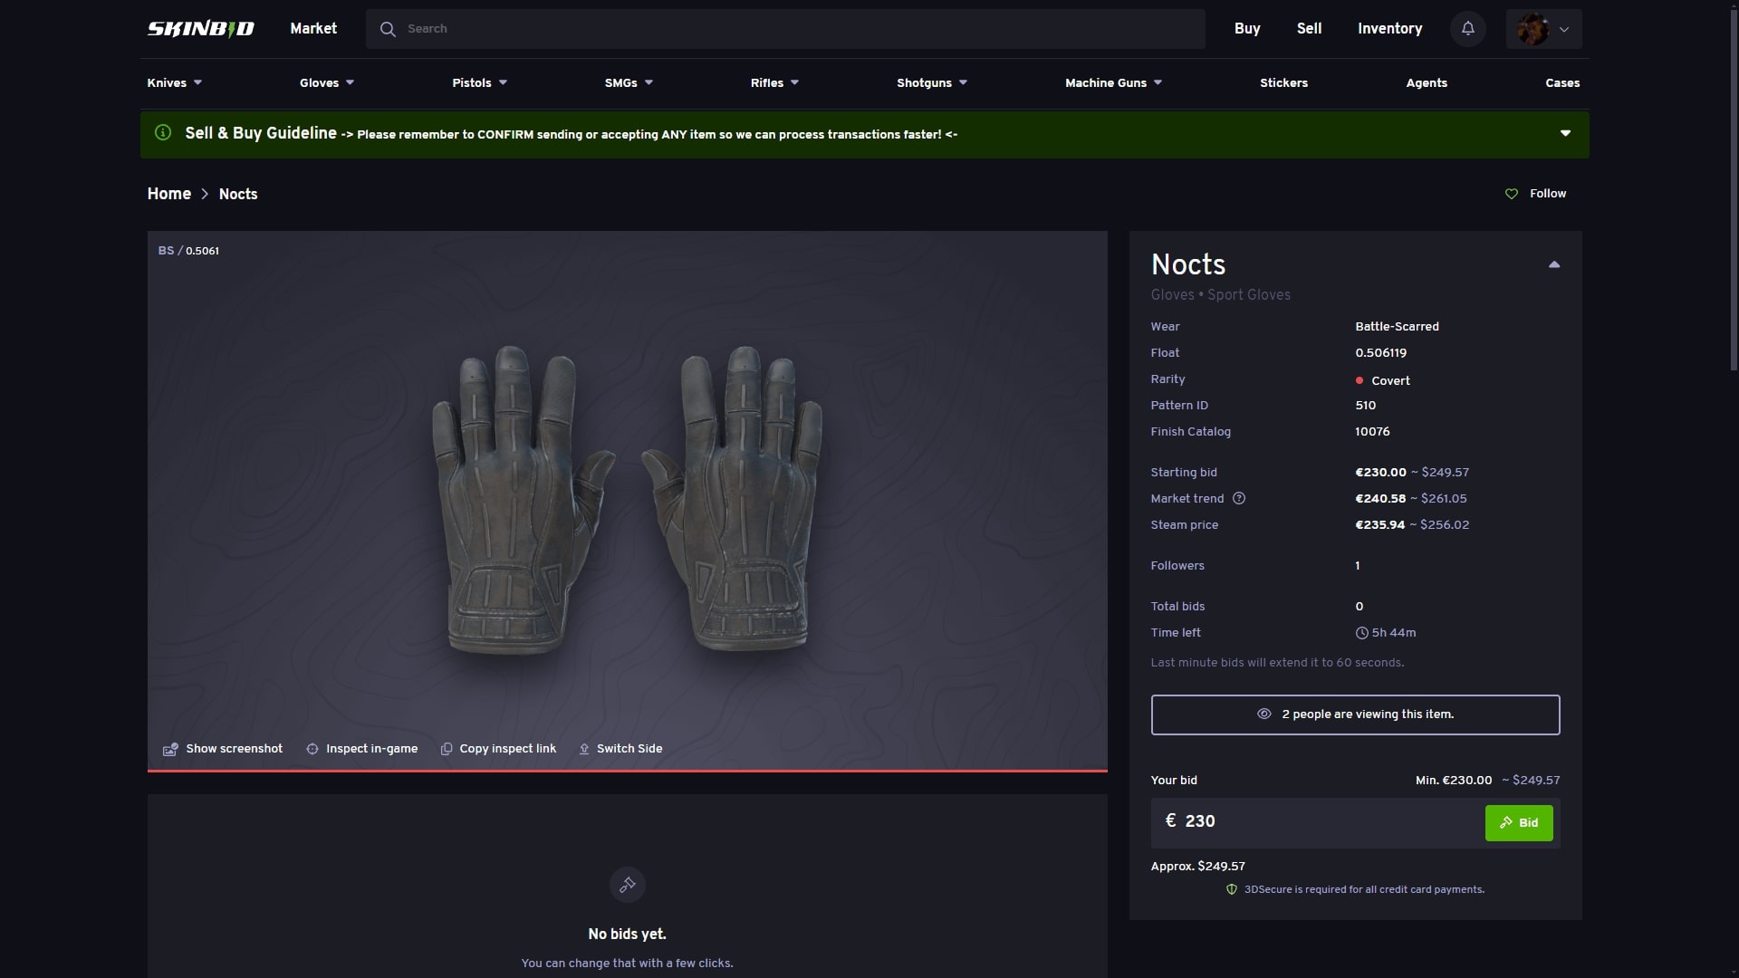Open the account avatar dropdown
The width and height of the screenshot is (1739, 978).
tap(1541, 28)
